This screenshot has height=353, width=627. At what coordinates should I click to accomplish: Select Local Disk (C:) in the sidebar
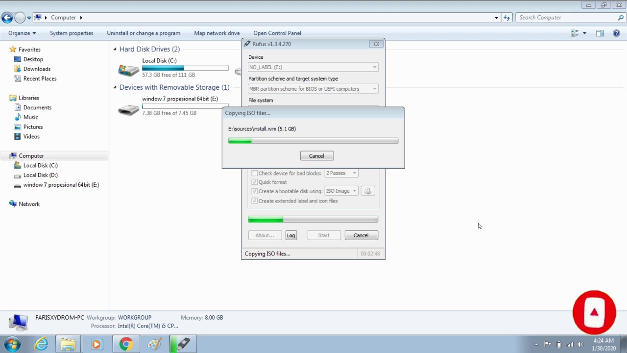pyautogui.click(x=40, y=165)
